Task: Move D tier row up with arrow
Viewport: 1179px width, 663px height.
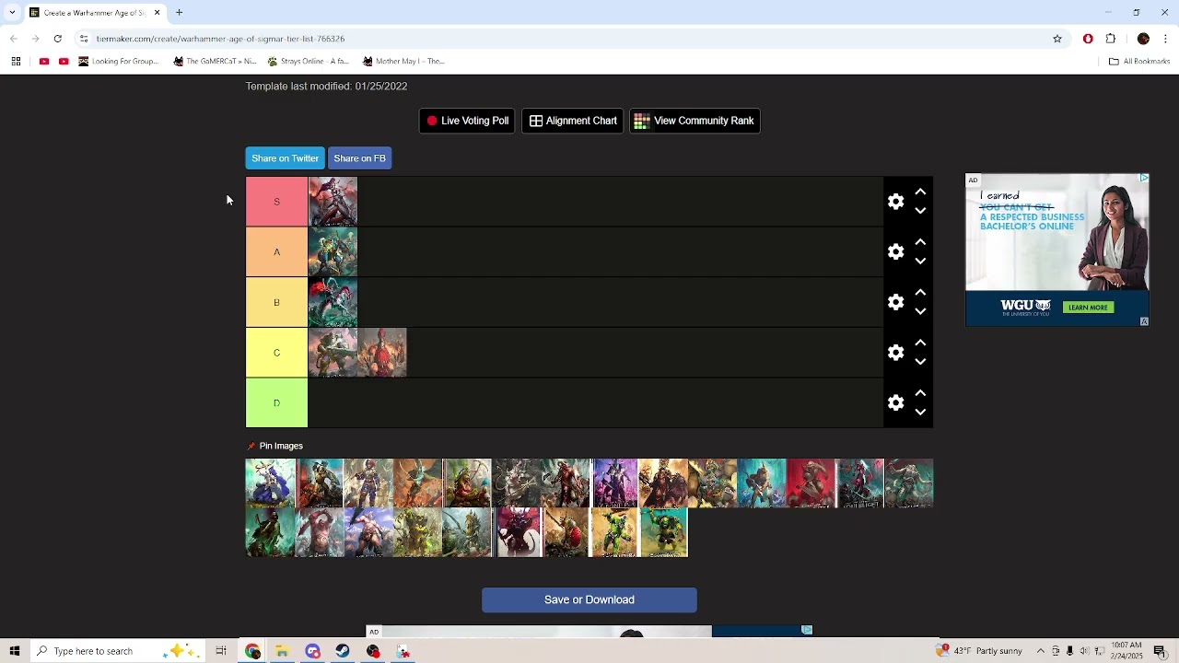Action: (920, 393)
